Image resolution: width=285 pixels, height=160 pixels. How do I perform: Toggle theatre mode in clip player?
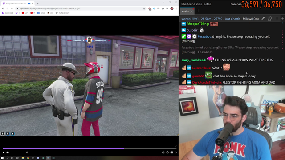point(171,152)
